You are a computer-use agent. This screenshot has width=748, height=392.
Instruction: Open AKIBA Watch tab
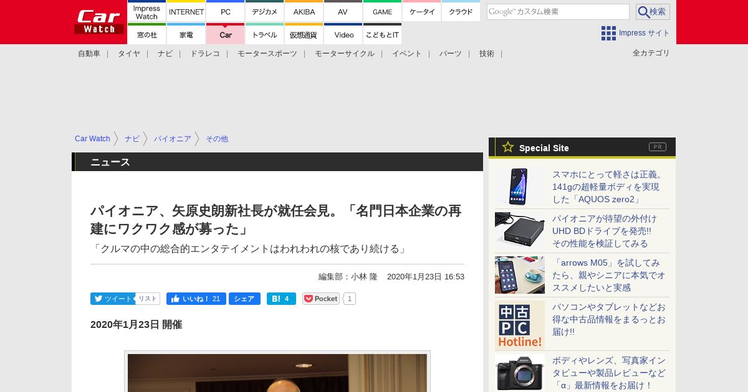[304, 11]
